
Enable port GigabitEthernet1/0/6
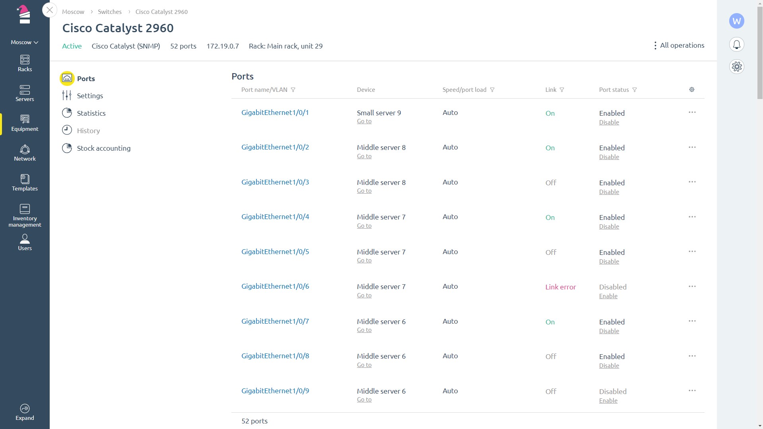click(608, 296)
